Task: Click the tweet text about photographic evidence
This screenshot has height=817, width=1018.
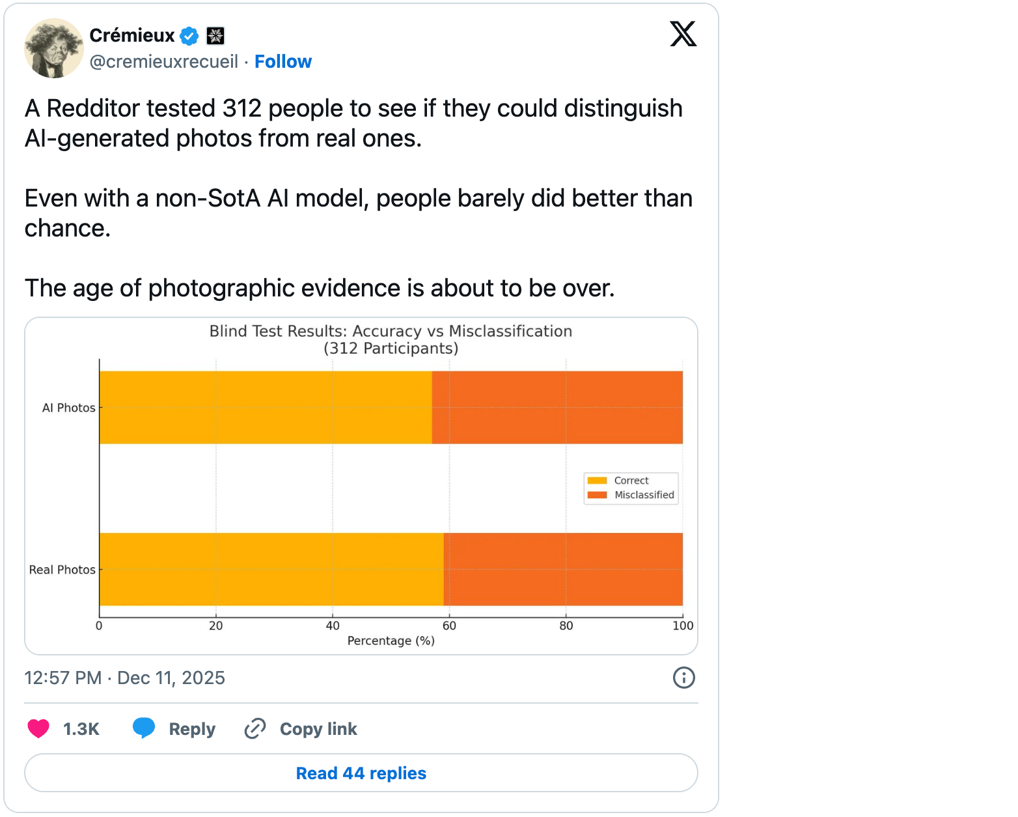Action: [320, 288]
